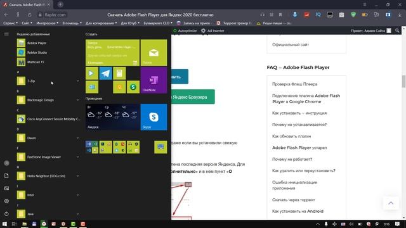The height and width of the screenshot is (228, 406).
Task: Open Settings gear in Start sidebar
Action: [6, 201]
